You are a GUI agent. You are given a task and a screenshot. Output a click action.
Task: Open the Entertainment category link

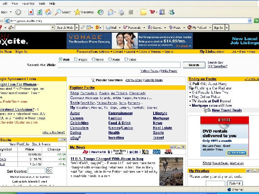click(121, 113)
